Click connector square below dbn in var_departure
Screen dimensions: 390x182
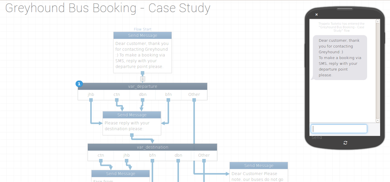(x=142, y=100)
